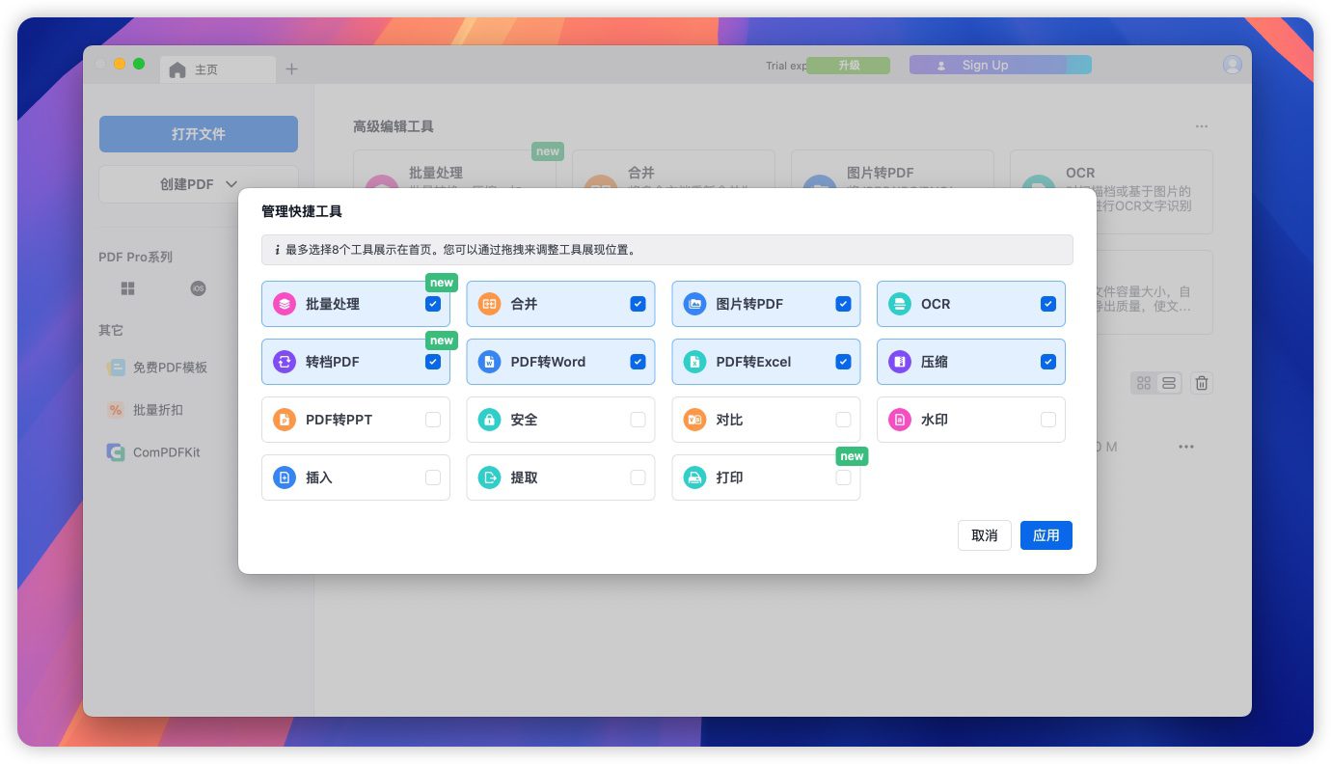Click the 合并 orange merge icon
This screenshot has width=1331, height=764.
tap(489, 304)
